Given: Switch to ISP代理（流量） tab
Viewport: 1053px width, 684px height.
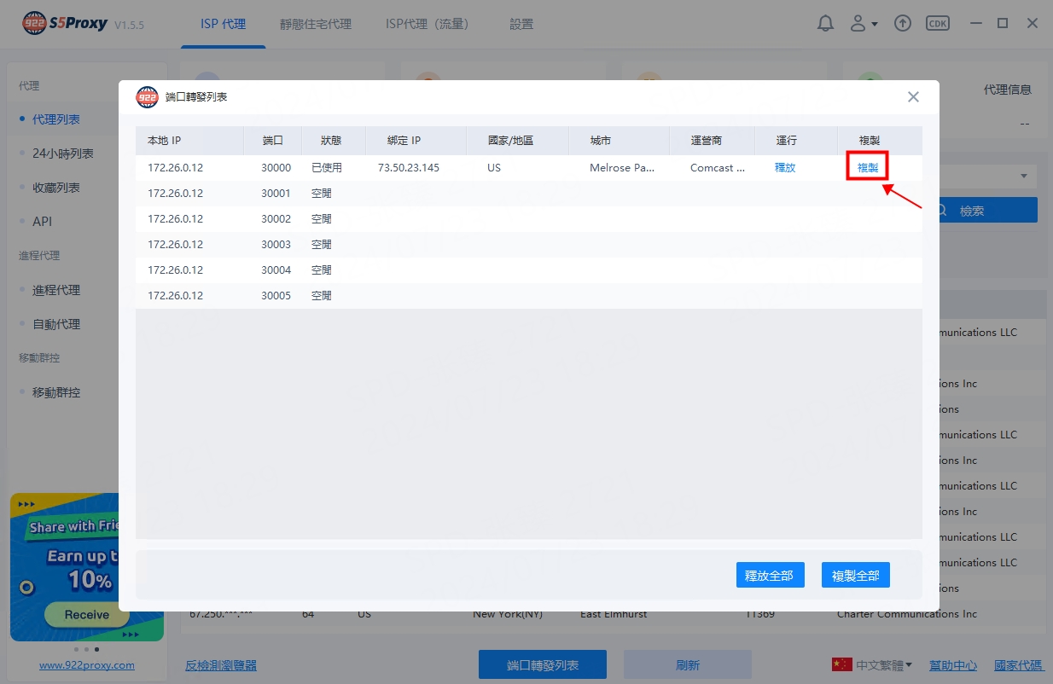Looking at the screenshot, I should (x=427, y=24).
